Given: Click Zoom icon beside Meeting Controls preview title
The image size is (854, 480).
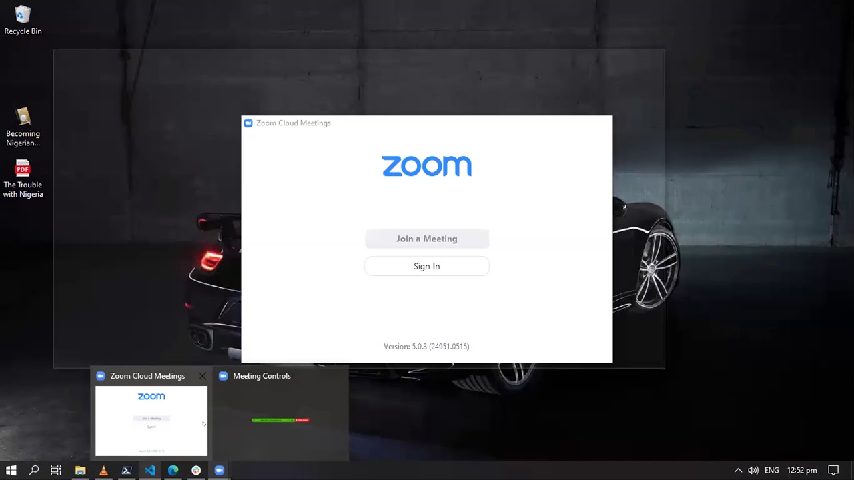Looking at the screenshot, I should [224, 376].
